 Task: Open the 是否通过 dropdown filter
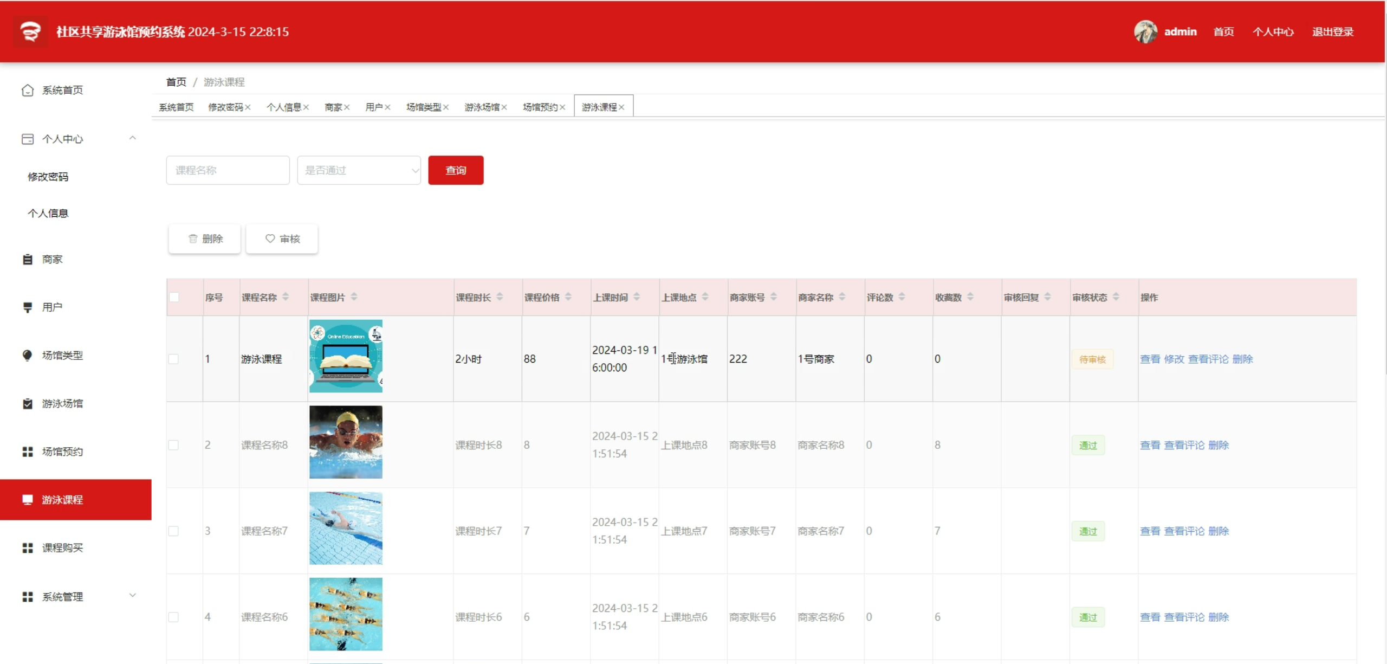coord(359,170)
